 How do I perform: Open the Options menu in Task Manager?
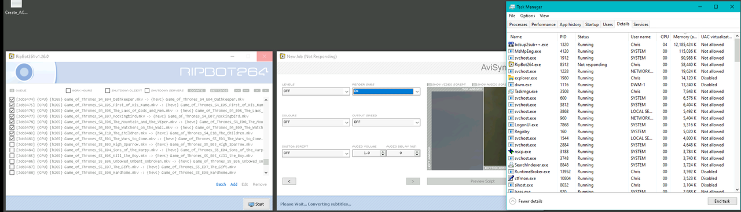click(x=527, y=16)
